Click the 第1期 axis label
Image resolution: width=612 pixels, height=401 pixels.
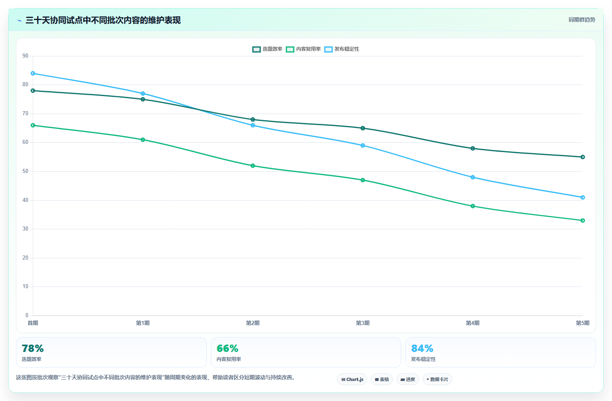(x=143, y=323)
